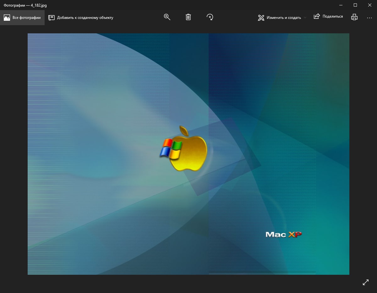Close the Photos window
This screenshot has height=293, width=377.
[x=370, y=5]
